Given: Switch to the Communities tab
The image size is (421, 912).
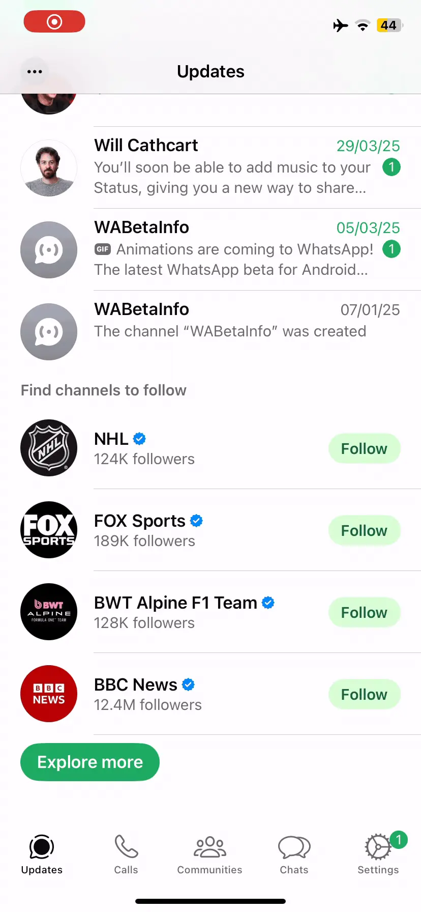Looking at the screenshot, I should [x=209, y=854].
